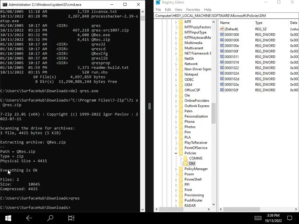Select the PlayToReceiver key
Viewport: 299px width, 224px height.
(196, 142)
